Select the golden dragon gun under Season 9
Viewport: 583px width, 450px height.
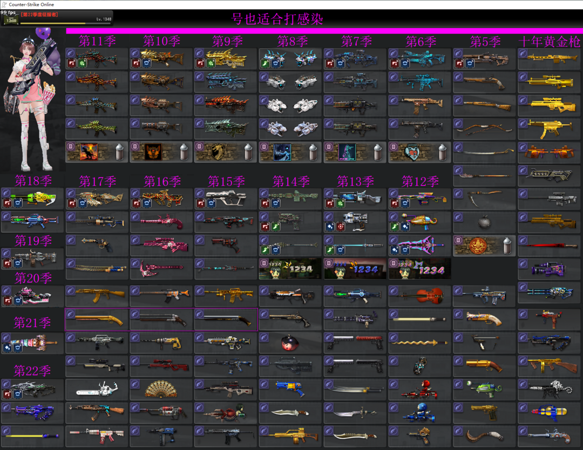pos(225,58)
